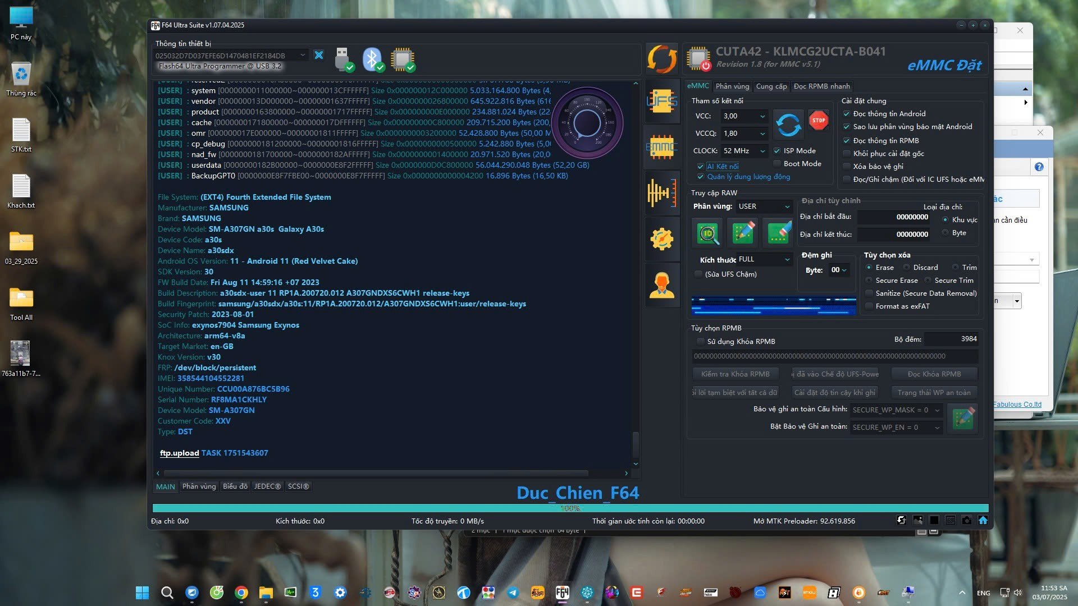Click the screenshot camera icon in status bar

tap(966, 521)
